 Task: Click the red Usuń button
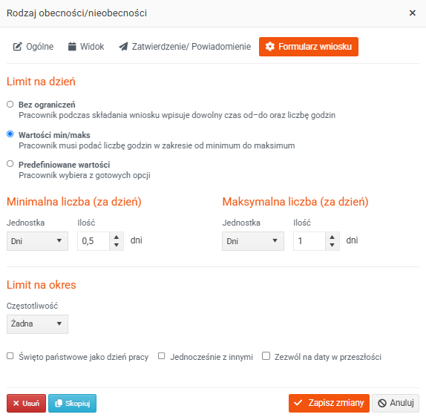(27, 404)
